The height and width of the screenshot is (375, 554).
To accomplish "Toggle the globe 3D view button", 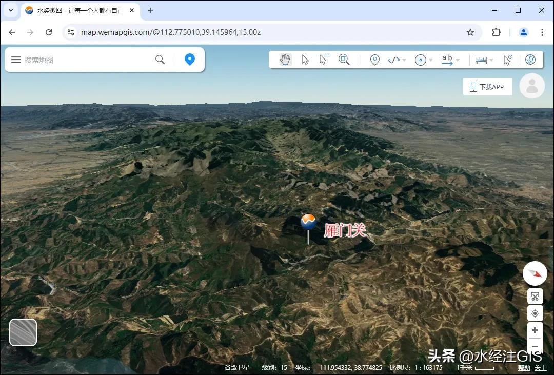I will (530, 60).
